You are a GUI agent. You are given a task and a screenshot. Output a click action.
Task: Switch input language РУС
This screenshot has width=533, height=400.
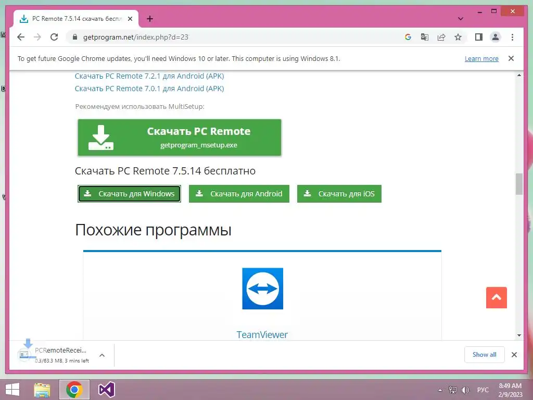tap(483, 390)
